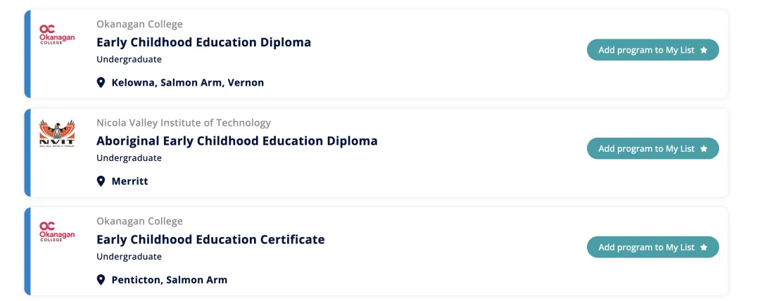Click the location pin beside Penticton, Salmon Arm
Screen dimensions: 760x301
[x=101, y=280]
